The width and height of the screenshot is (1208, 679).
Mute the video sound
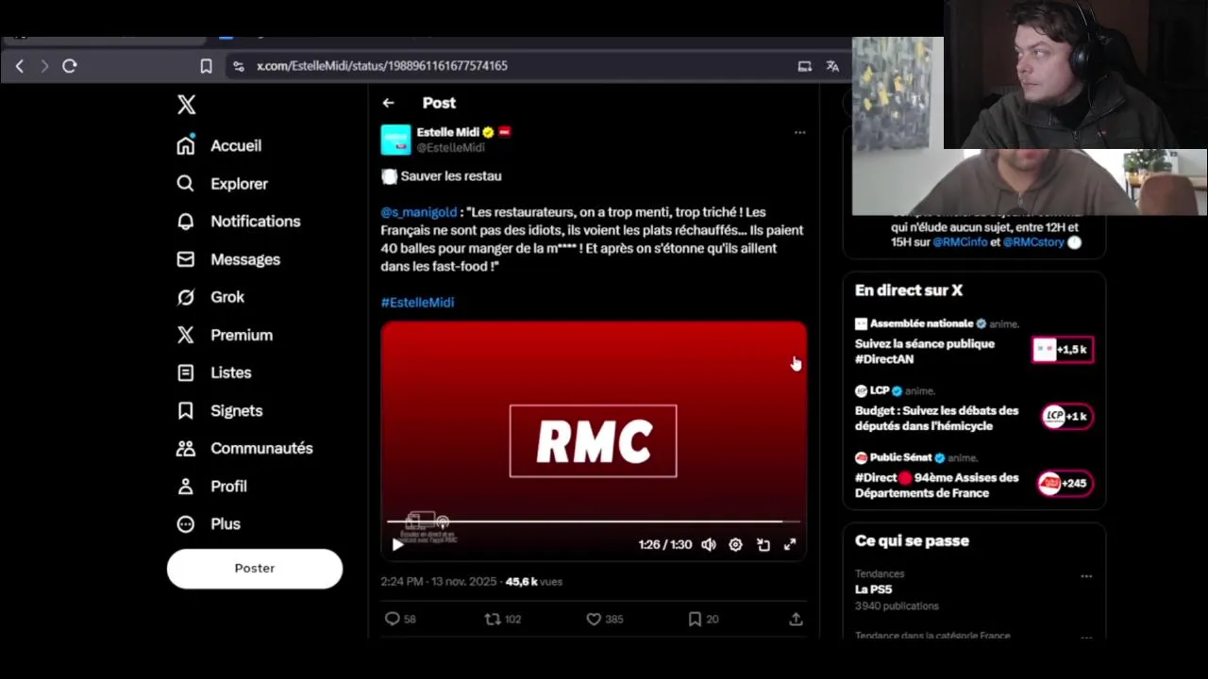point(709,544)
